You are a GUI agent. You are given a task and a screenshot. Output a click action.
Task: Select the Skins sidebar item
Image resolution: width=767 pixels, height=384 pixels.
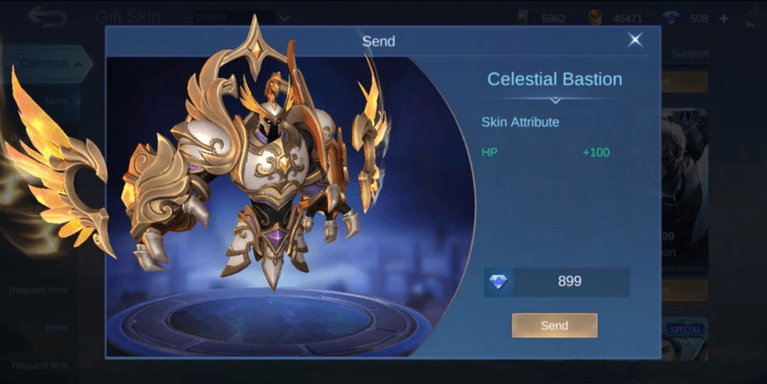[56, 101]
